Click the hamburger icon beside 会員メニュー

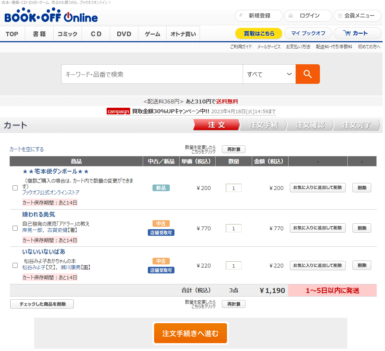click(x=340, y=16)
